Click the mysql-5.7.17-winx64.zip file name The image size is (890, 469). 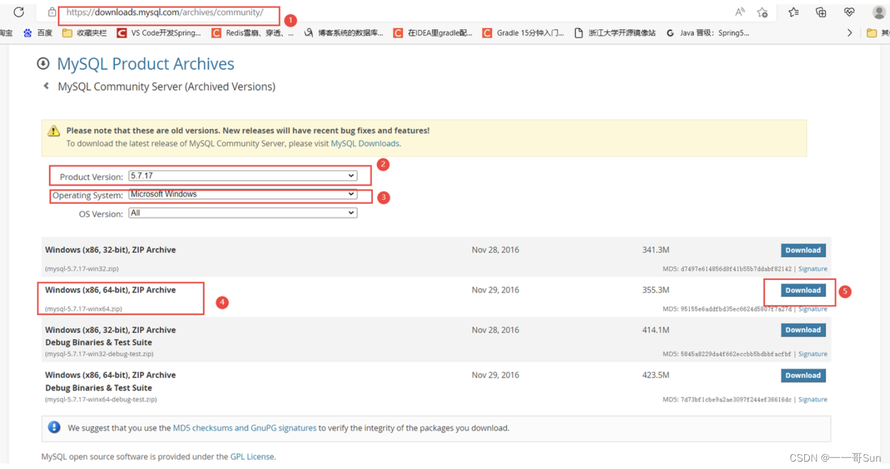pos(84,309)
